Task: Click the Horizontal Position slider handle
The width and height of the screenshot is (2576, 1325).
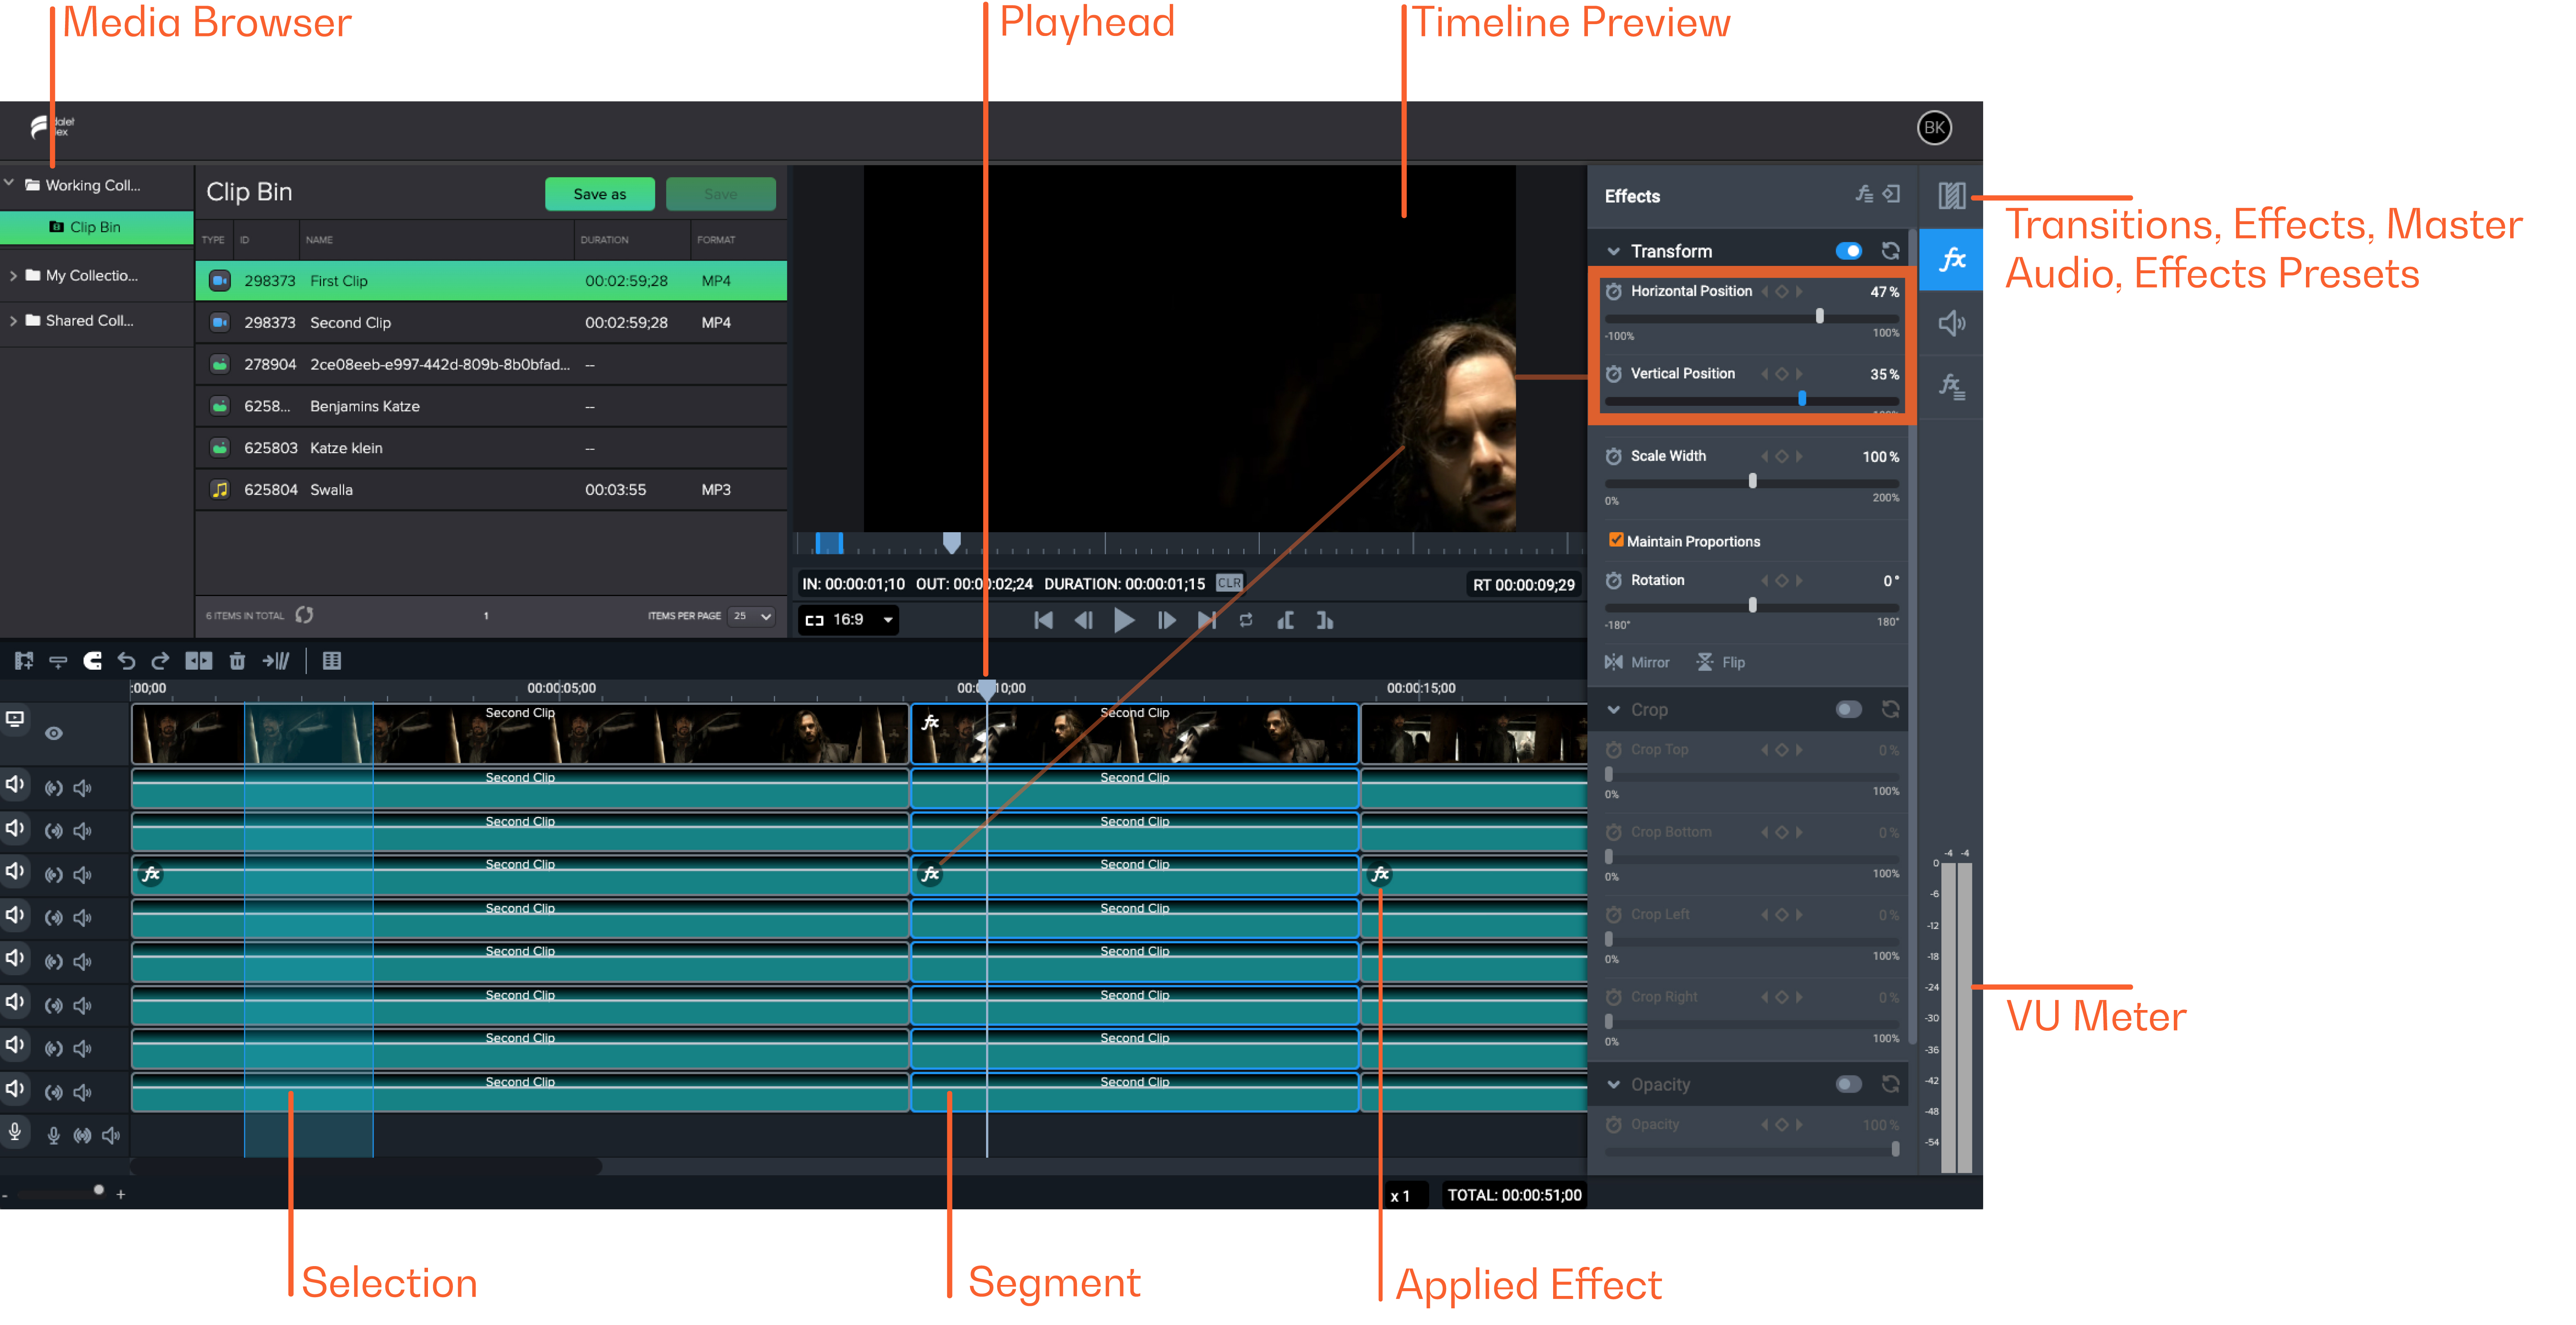Action: coord(1819,316)
